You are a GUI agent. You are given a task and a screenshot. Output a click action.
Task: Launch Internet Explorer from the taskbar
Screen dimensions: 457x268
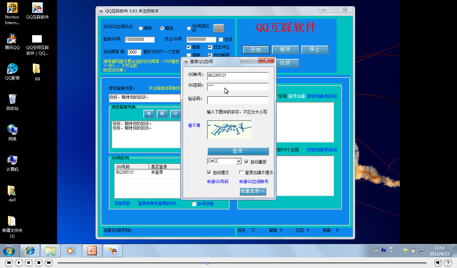coord(30,251)
